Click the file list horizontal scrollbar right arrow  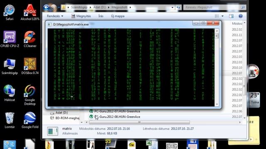240,122
